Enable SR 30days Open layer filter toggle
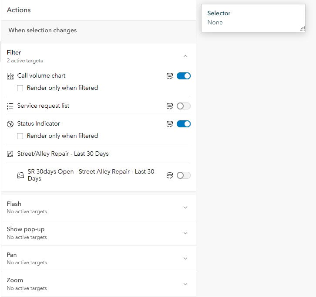Viewport: 316px width, 297px height. click(184, 175)
